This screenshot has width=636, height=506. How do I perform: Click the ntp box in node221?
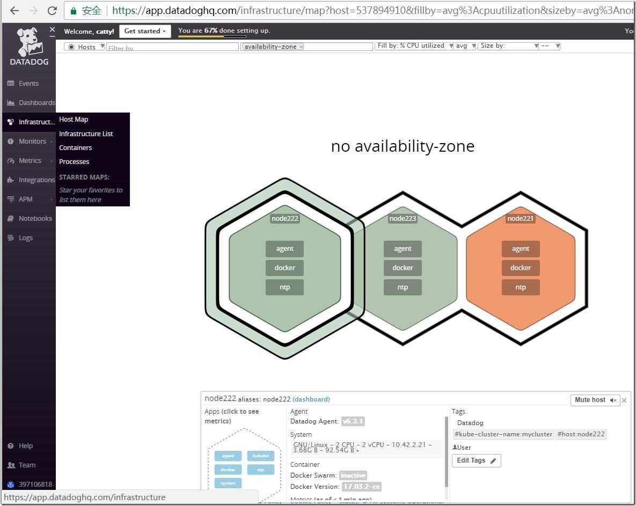coord(521,287)
